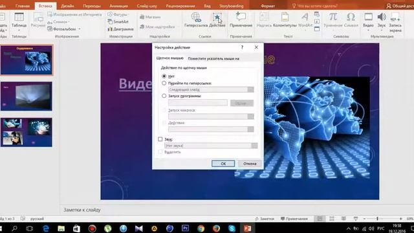Select slide 2 thumbnail
The width and height of the screenshot is (414, 233).
tap(26, 96)
